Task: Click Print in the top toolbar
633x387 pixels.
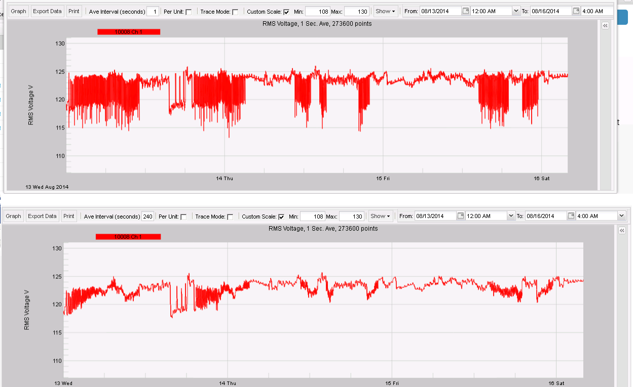Action: point(73,11)
